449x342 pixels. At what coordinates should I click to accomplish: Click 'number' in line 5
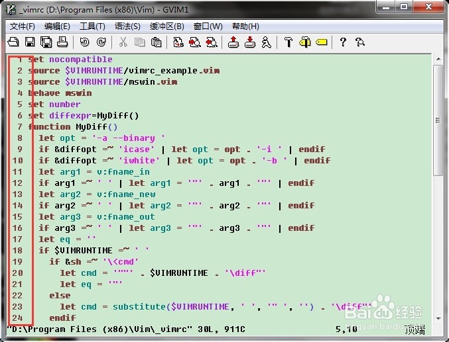click(x=65, y=105)
